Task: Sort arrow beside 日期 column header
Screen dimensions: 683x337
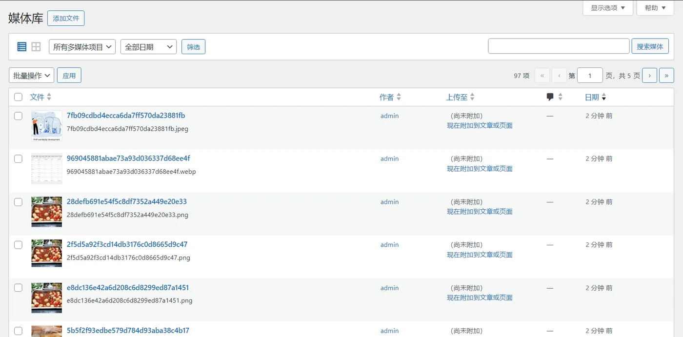Action: pyautogui.click(x=604, y=97)
